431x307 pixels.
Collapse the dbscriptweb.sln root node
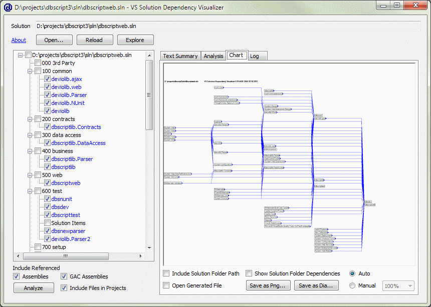20,55
